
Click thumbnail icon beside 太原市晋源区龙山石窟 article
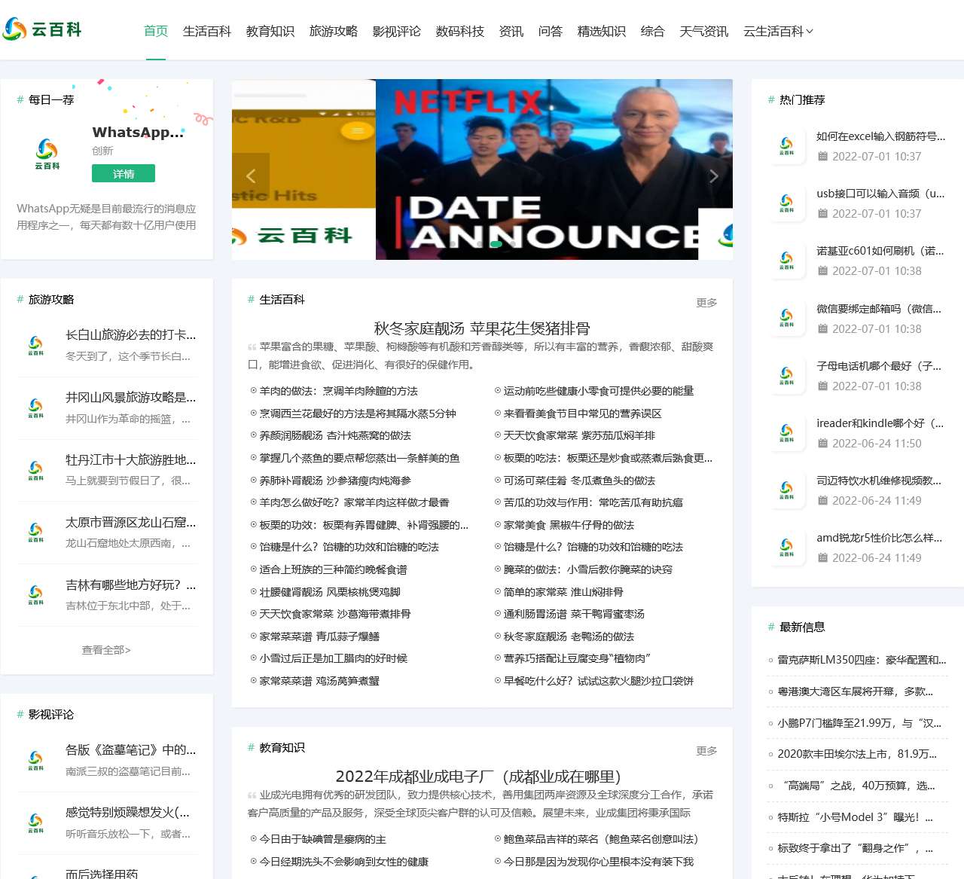(35, 533)
